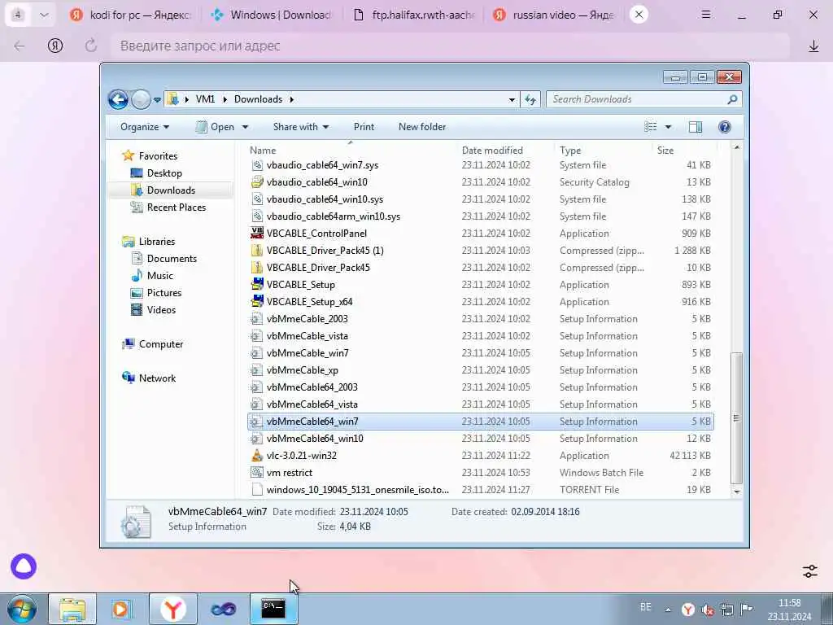Viewport: 833px width, 625px height.
Task: Open the Documents library
Action: [172, 258]
